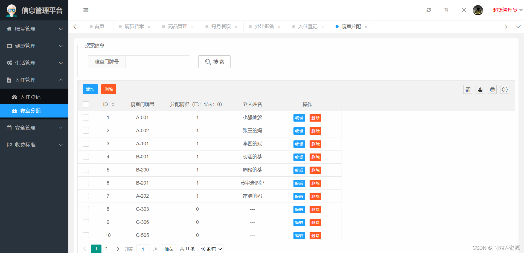Screen dimensions: 524x253
Task: Click 确定 in the pagination bar
Action: click(x=169, y=249)
